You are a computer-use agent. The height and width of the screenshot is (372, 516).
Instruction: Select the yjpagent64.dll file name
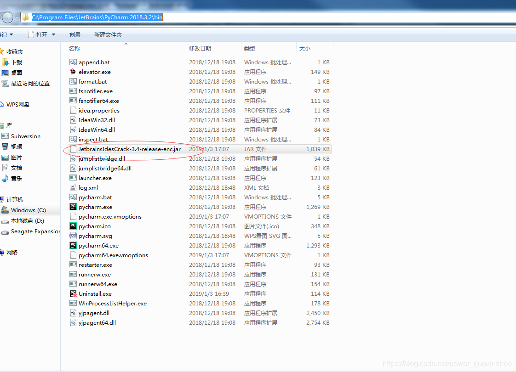click(x=97, y=323)
